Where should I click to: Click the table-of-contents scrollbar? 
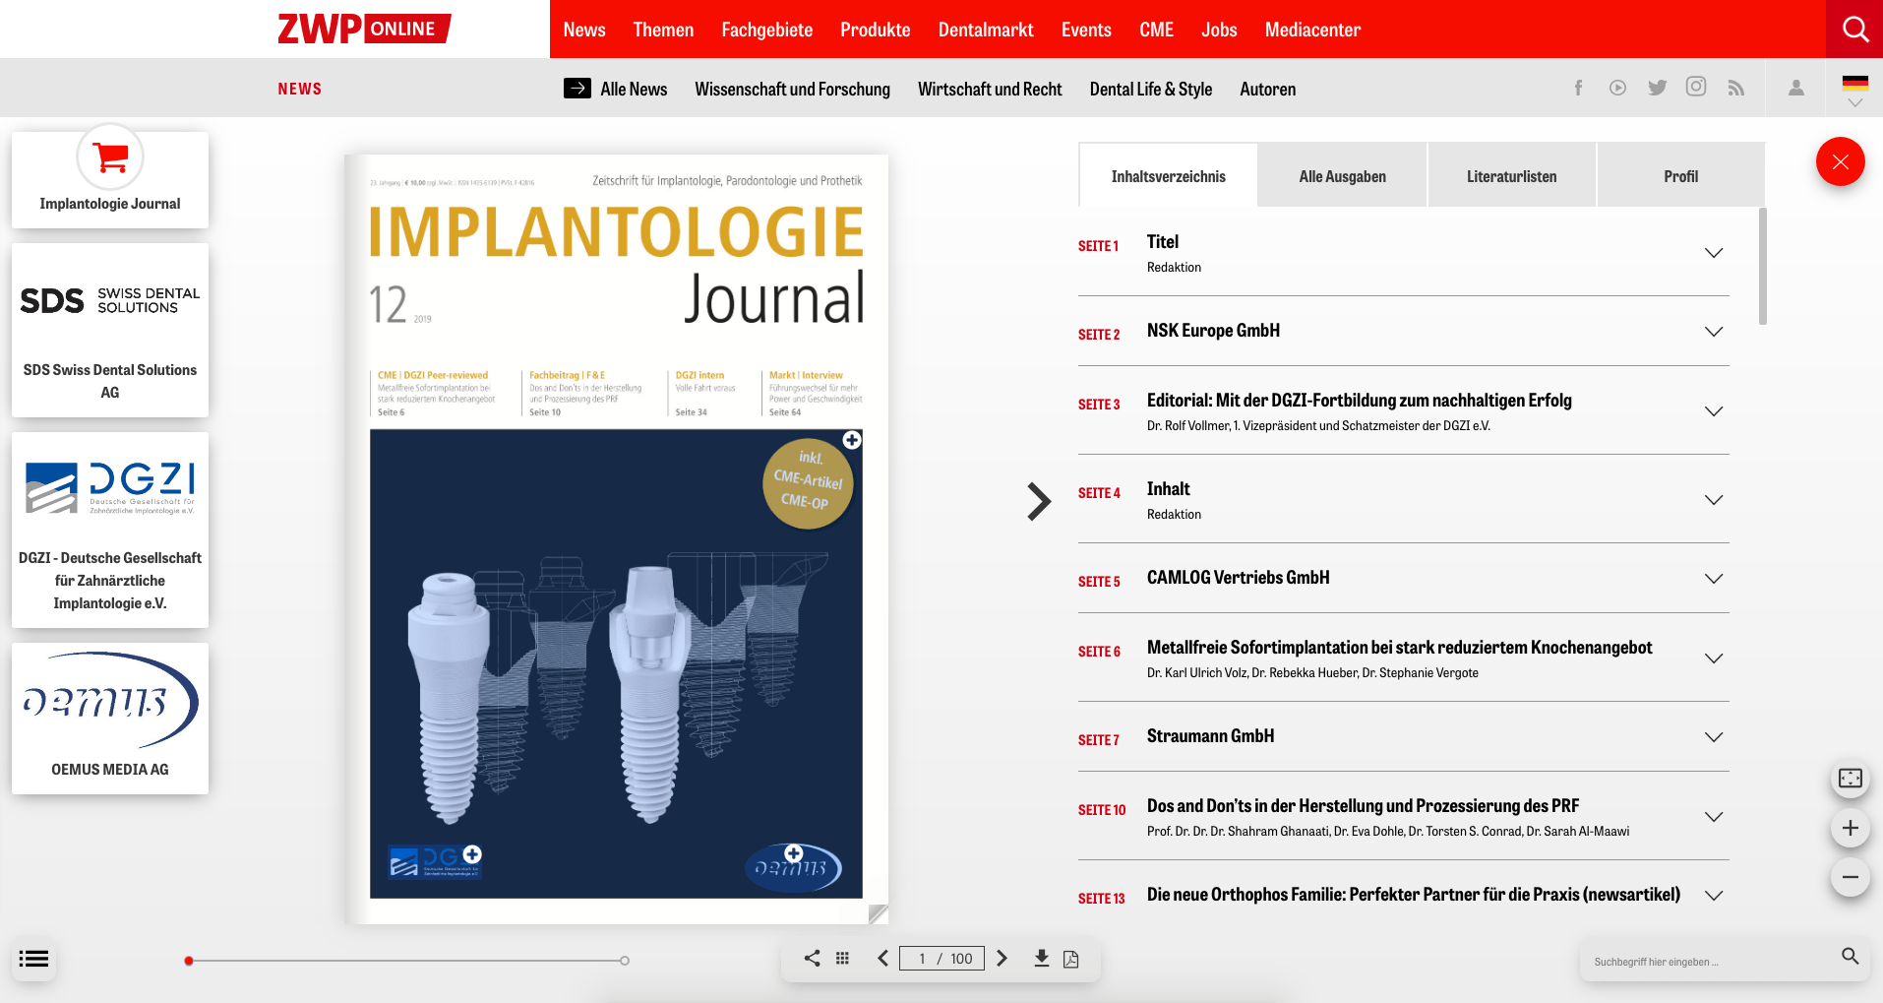(1763, 266)
